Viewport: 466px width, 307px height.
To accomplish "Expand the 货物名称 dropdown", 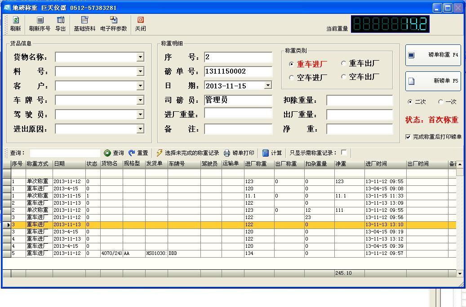I will click(x=140, y=57).
